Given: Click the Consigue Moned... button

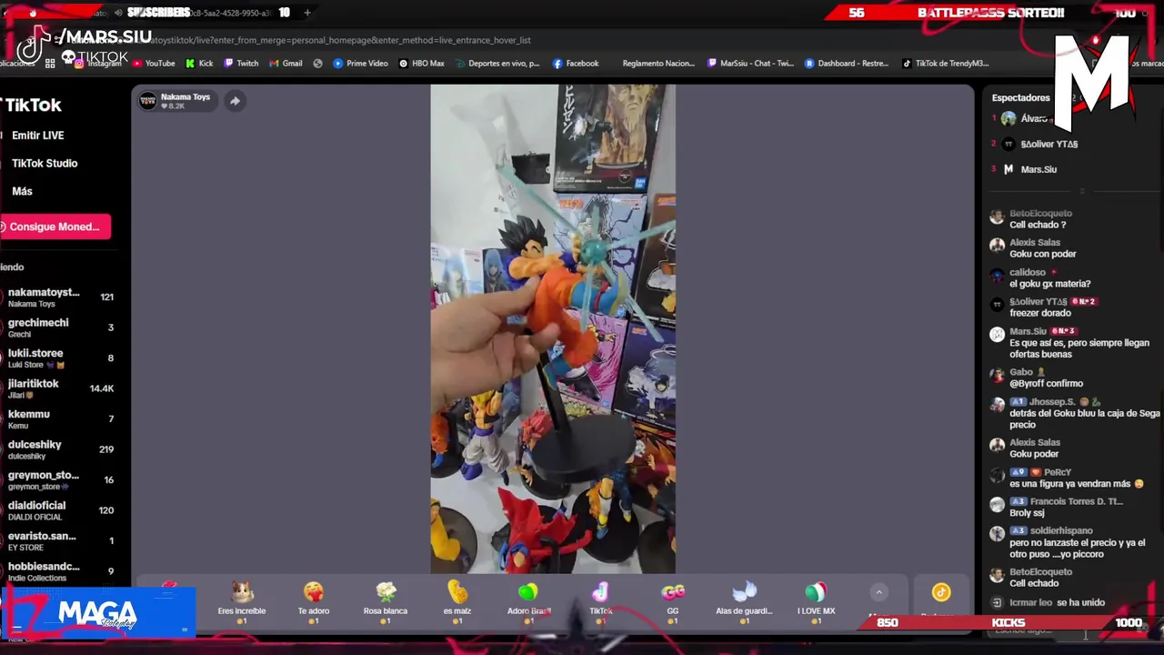Looking at the screenshot, I should click(55, 227).
